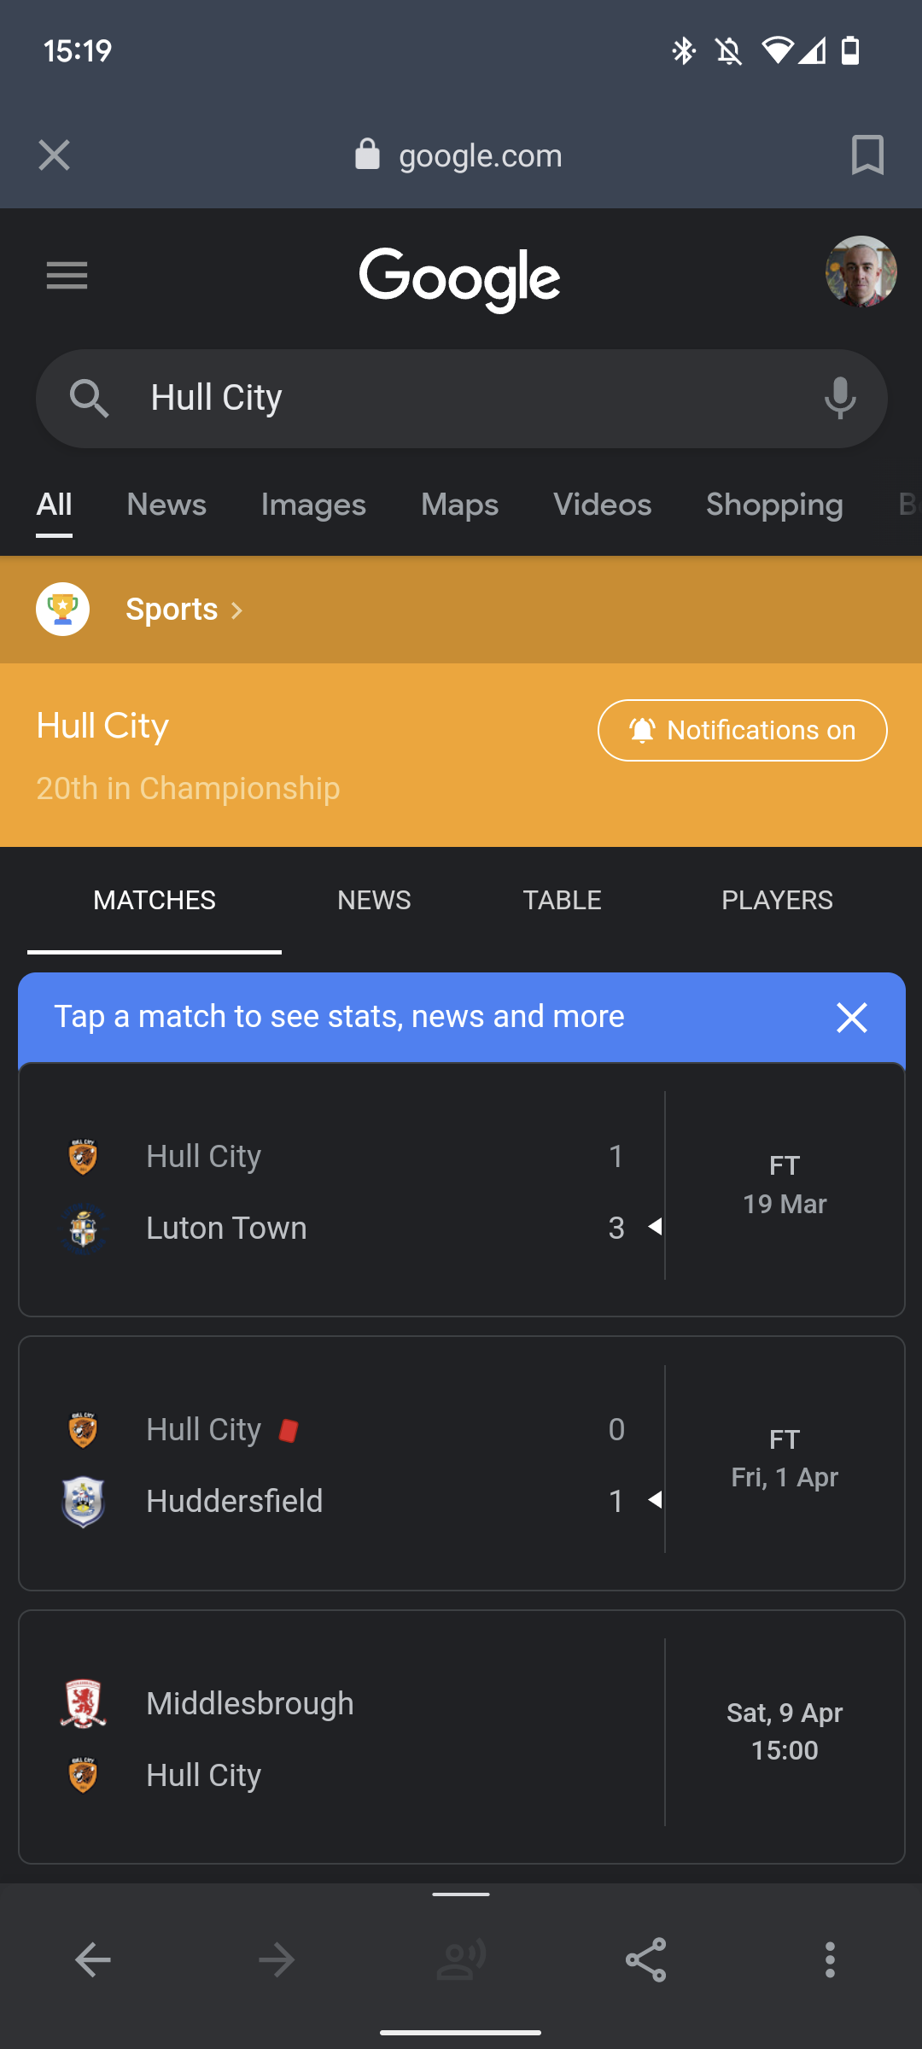Expand the Sports section chevron
Viewport: 922px width, 2049px height.
tap(236, 610)
